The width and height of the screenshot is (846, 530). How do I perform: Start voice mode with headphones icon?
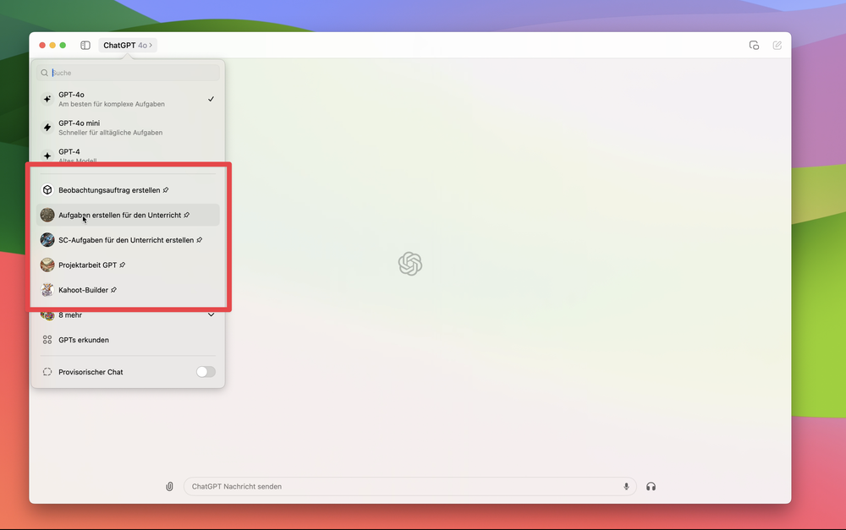[x=651, y=486]
